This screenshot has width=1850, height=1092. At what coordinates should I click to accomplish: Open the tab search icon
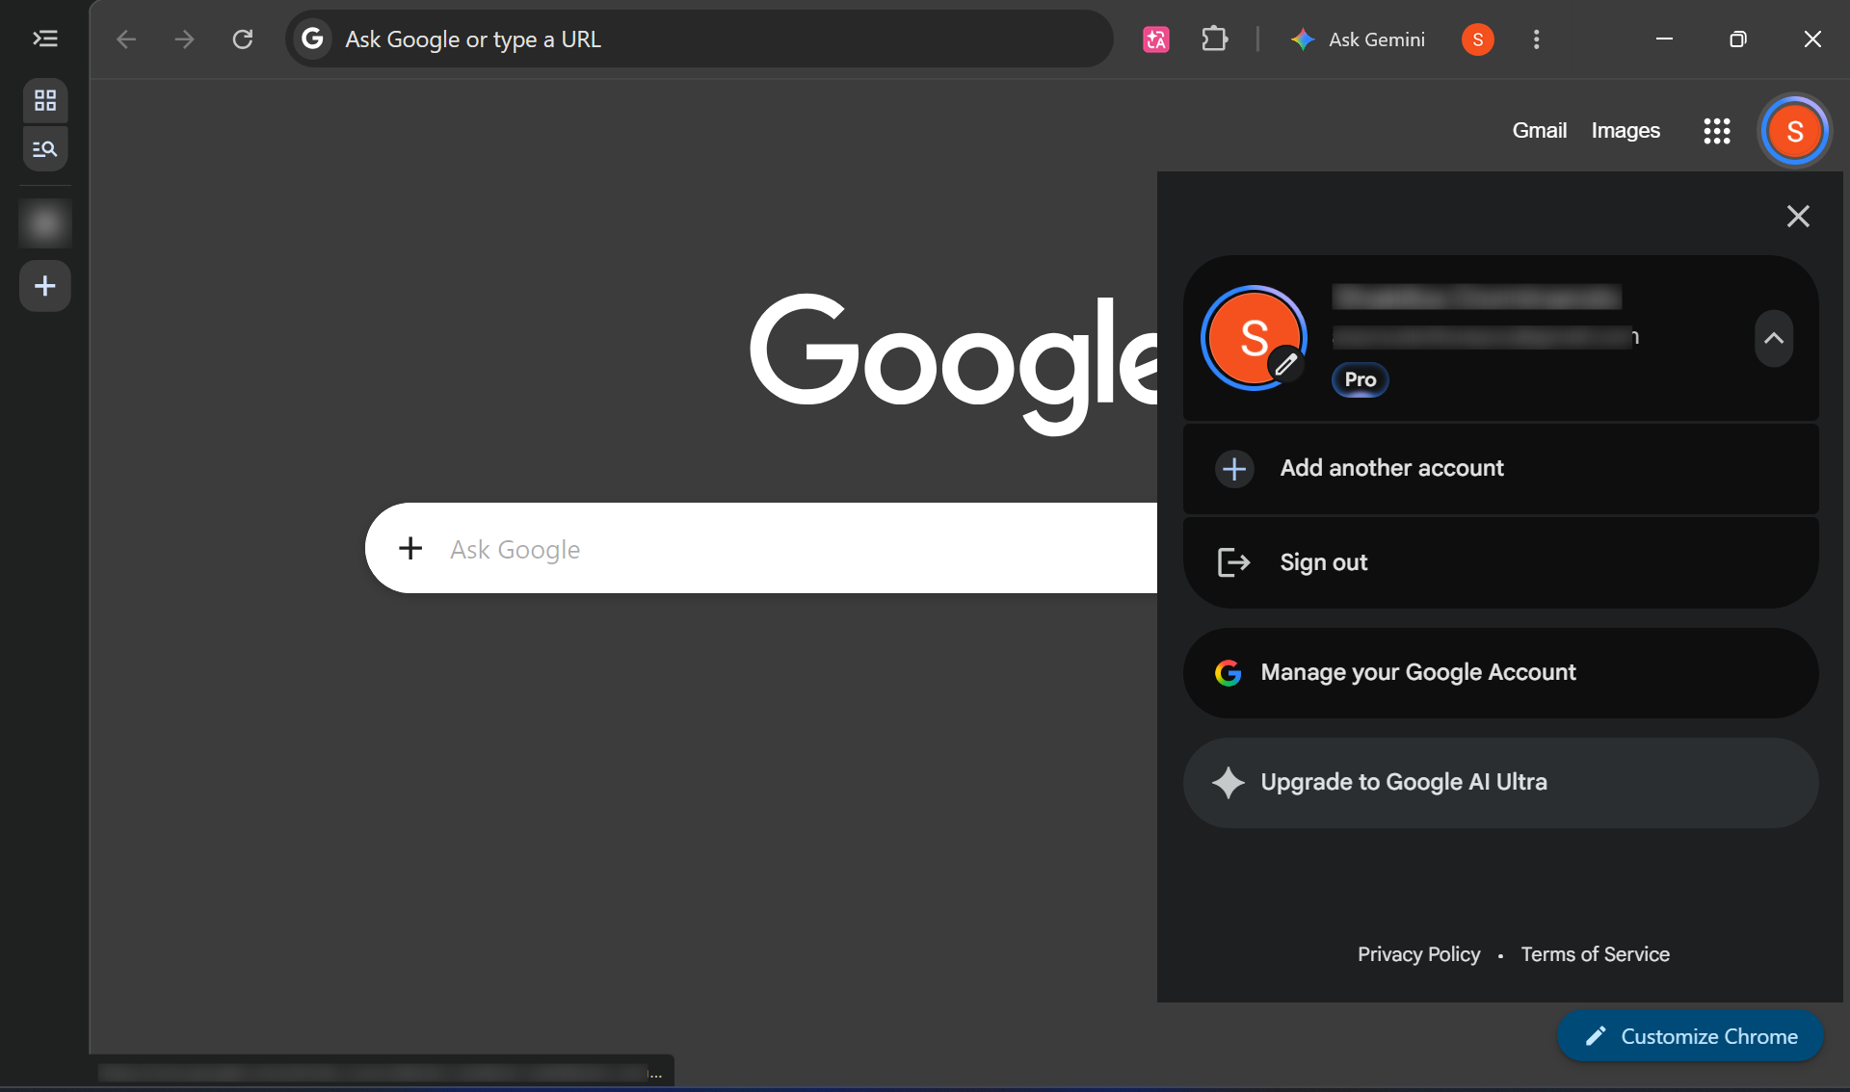pyautogui.click(x=45, y=148)
